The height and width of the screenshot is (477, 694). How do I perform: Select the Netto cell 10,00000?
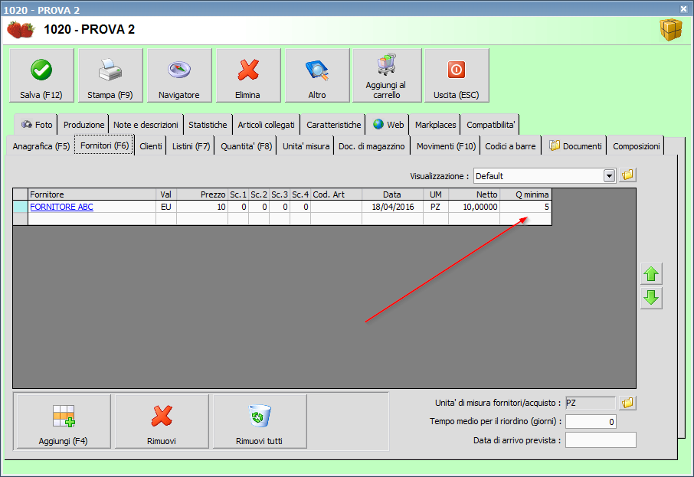click(x=474, y=207)
